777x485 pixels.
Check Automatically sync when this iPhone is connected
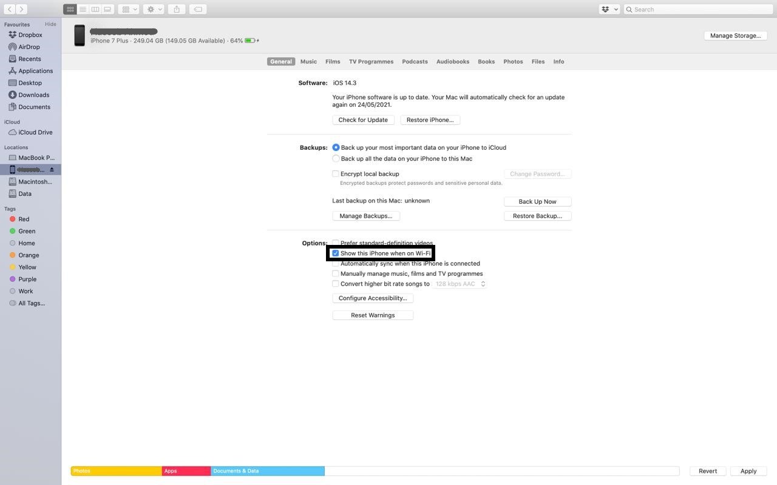(336, 263)
